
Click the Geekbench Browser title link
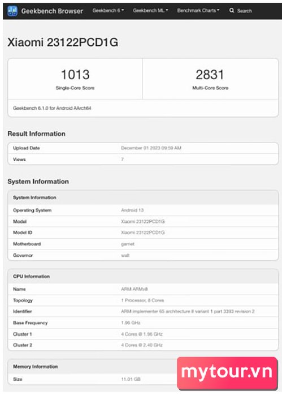tap(52, 11)
